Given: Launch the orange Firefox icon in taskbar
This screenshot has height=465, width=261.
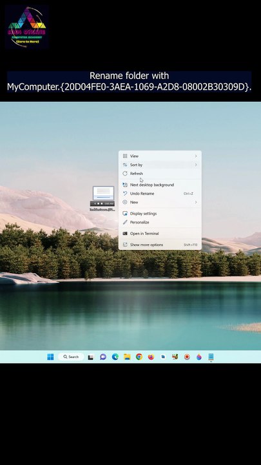Looking at the screenshot, I should pyautogui.click(x=151, y=356).
